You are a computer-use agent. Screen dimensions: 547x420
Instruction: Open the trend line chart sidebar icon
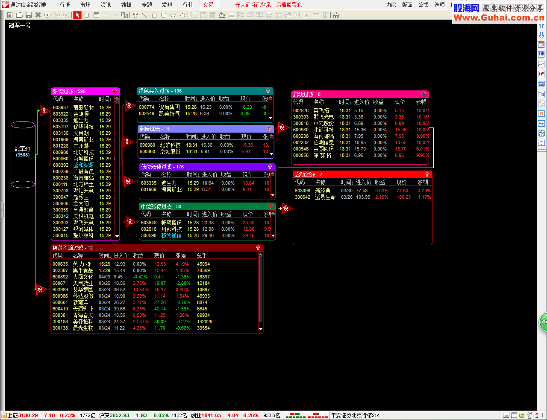(541, 64)
